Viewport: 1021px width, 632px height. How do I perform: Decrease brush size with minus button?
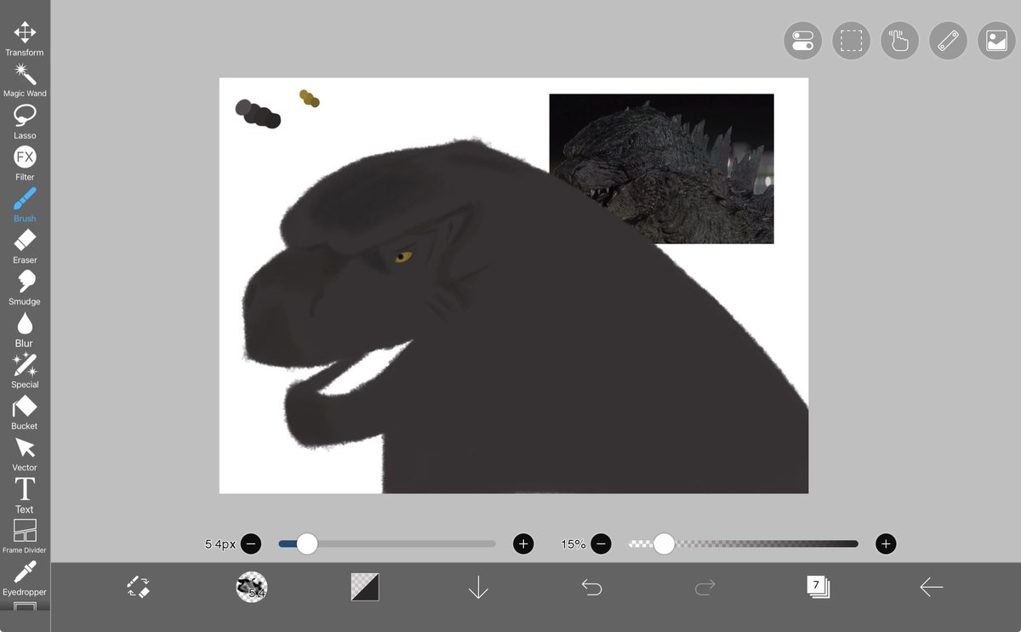251,544
